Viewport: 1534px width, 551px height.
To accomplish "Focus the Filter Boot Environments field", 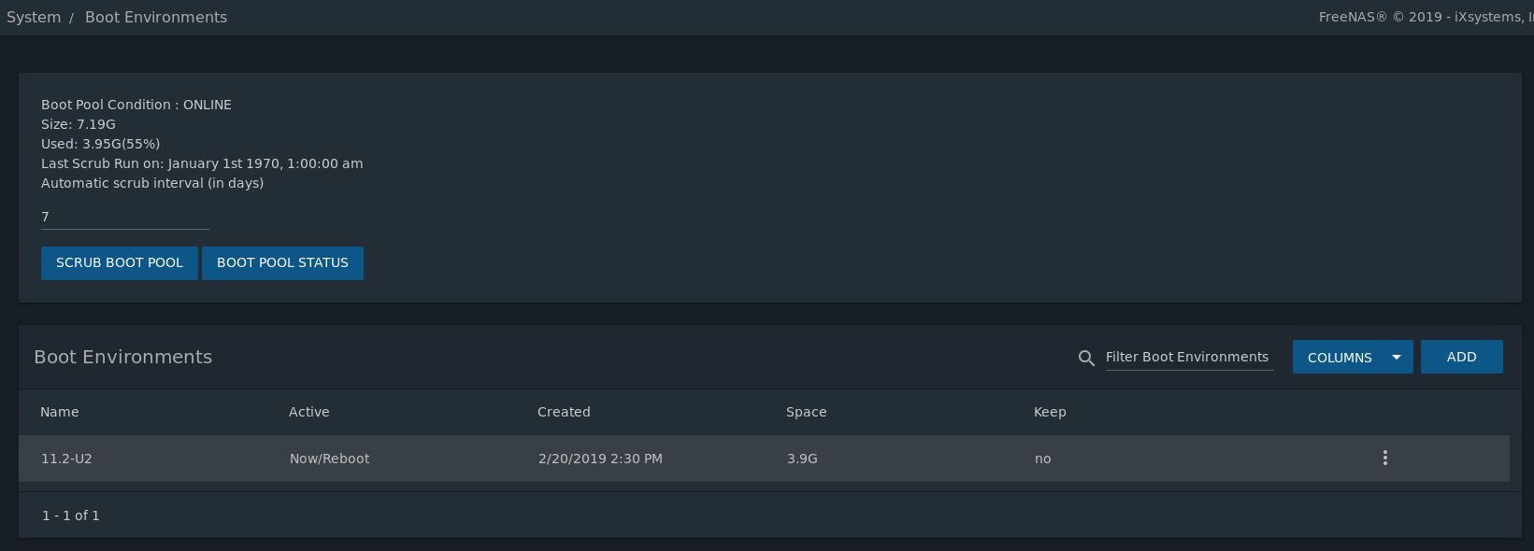I will click(x=1189, y=357).
